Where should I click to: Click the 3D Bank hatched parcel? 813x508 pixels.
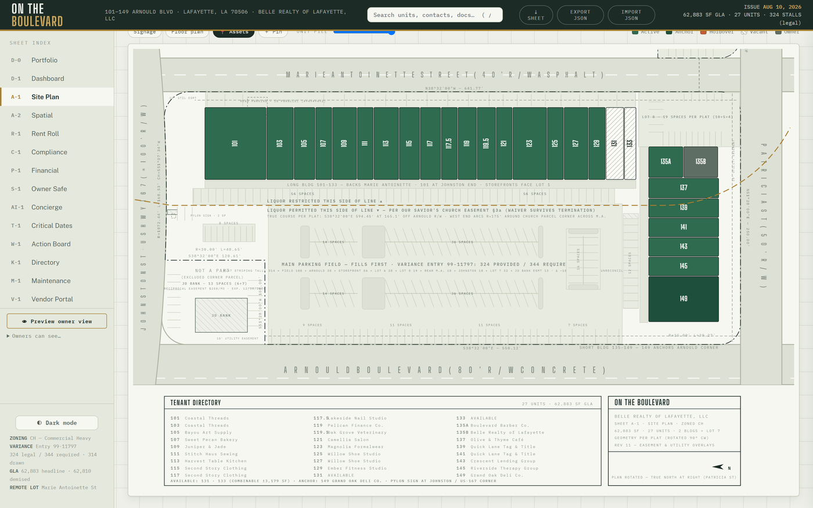click(221, 315)
